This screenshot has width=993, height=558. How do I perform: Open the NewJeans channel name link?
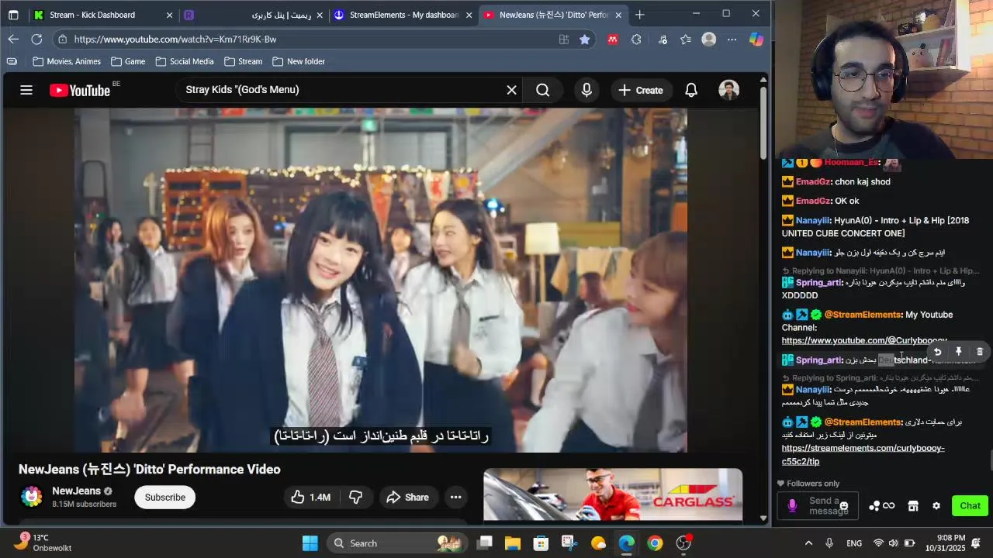point(76,491)
